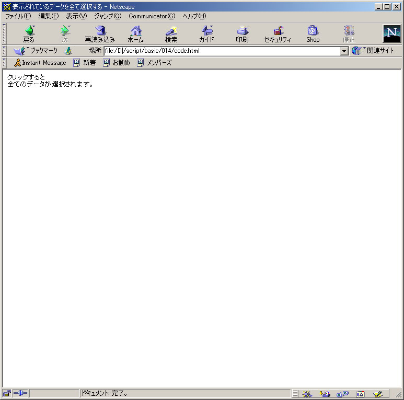Image resolution: width=404 pixels, height=400 pixels.
Task: Expand the location URL history dropdown arrow
Action: [344, 51]
